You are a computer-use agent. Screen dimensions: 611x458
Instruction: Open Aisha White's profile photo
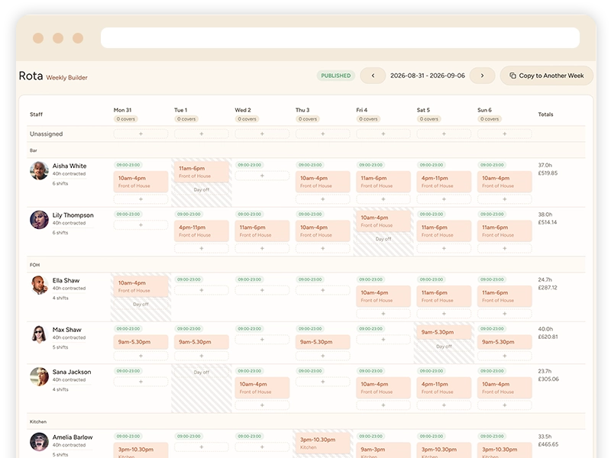[x=40, y=170]
